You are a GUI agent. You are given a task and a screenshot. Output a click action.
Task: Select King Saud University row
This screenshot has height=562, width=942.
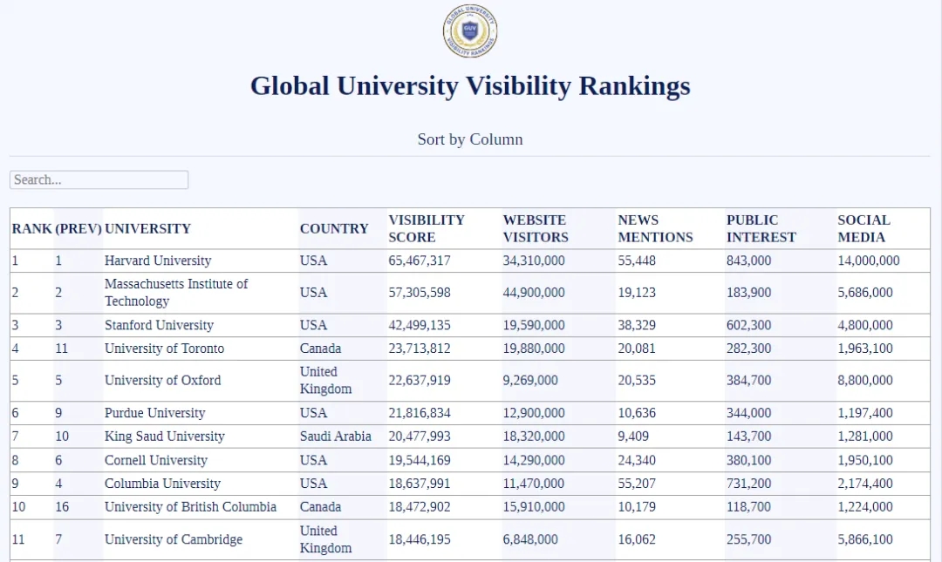(x=164, y=437)
